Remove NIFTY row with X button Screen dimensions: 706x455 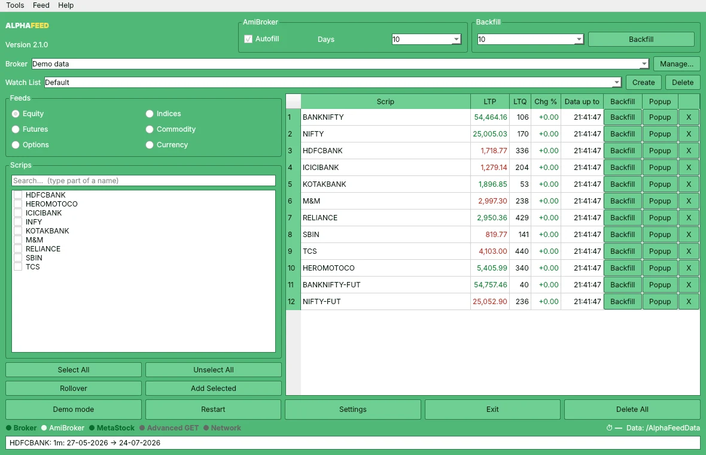pos(689,134)
